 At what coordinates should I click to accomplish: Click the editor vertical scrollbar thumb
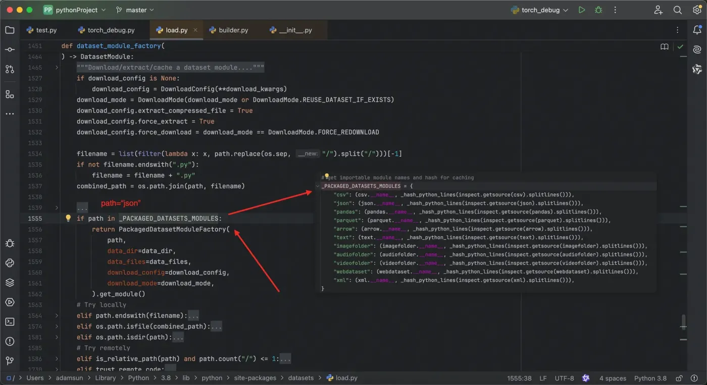683,322
